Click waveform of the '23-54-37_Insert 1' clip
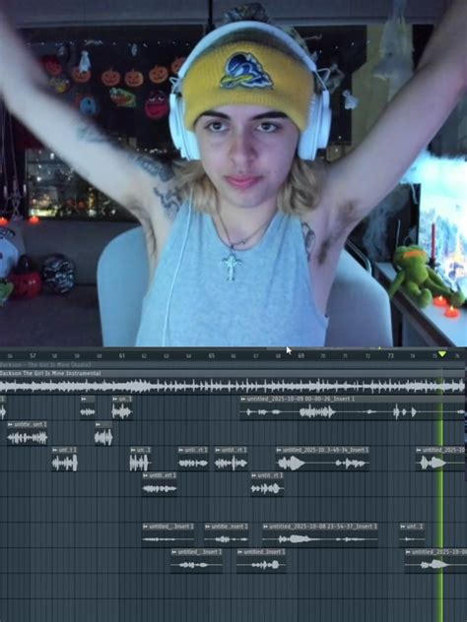The height and width of the screenshot is (622, 467). [x=320, y=539]
